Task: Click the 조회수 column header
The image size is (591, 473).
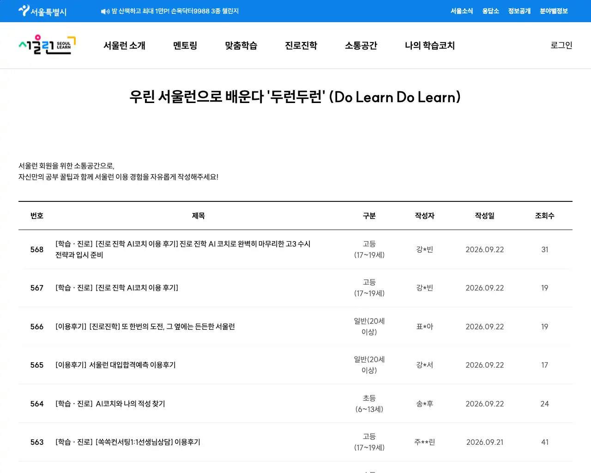Action: tap(545, 216)
